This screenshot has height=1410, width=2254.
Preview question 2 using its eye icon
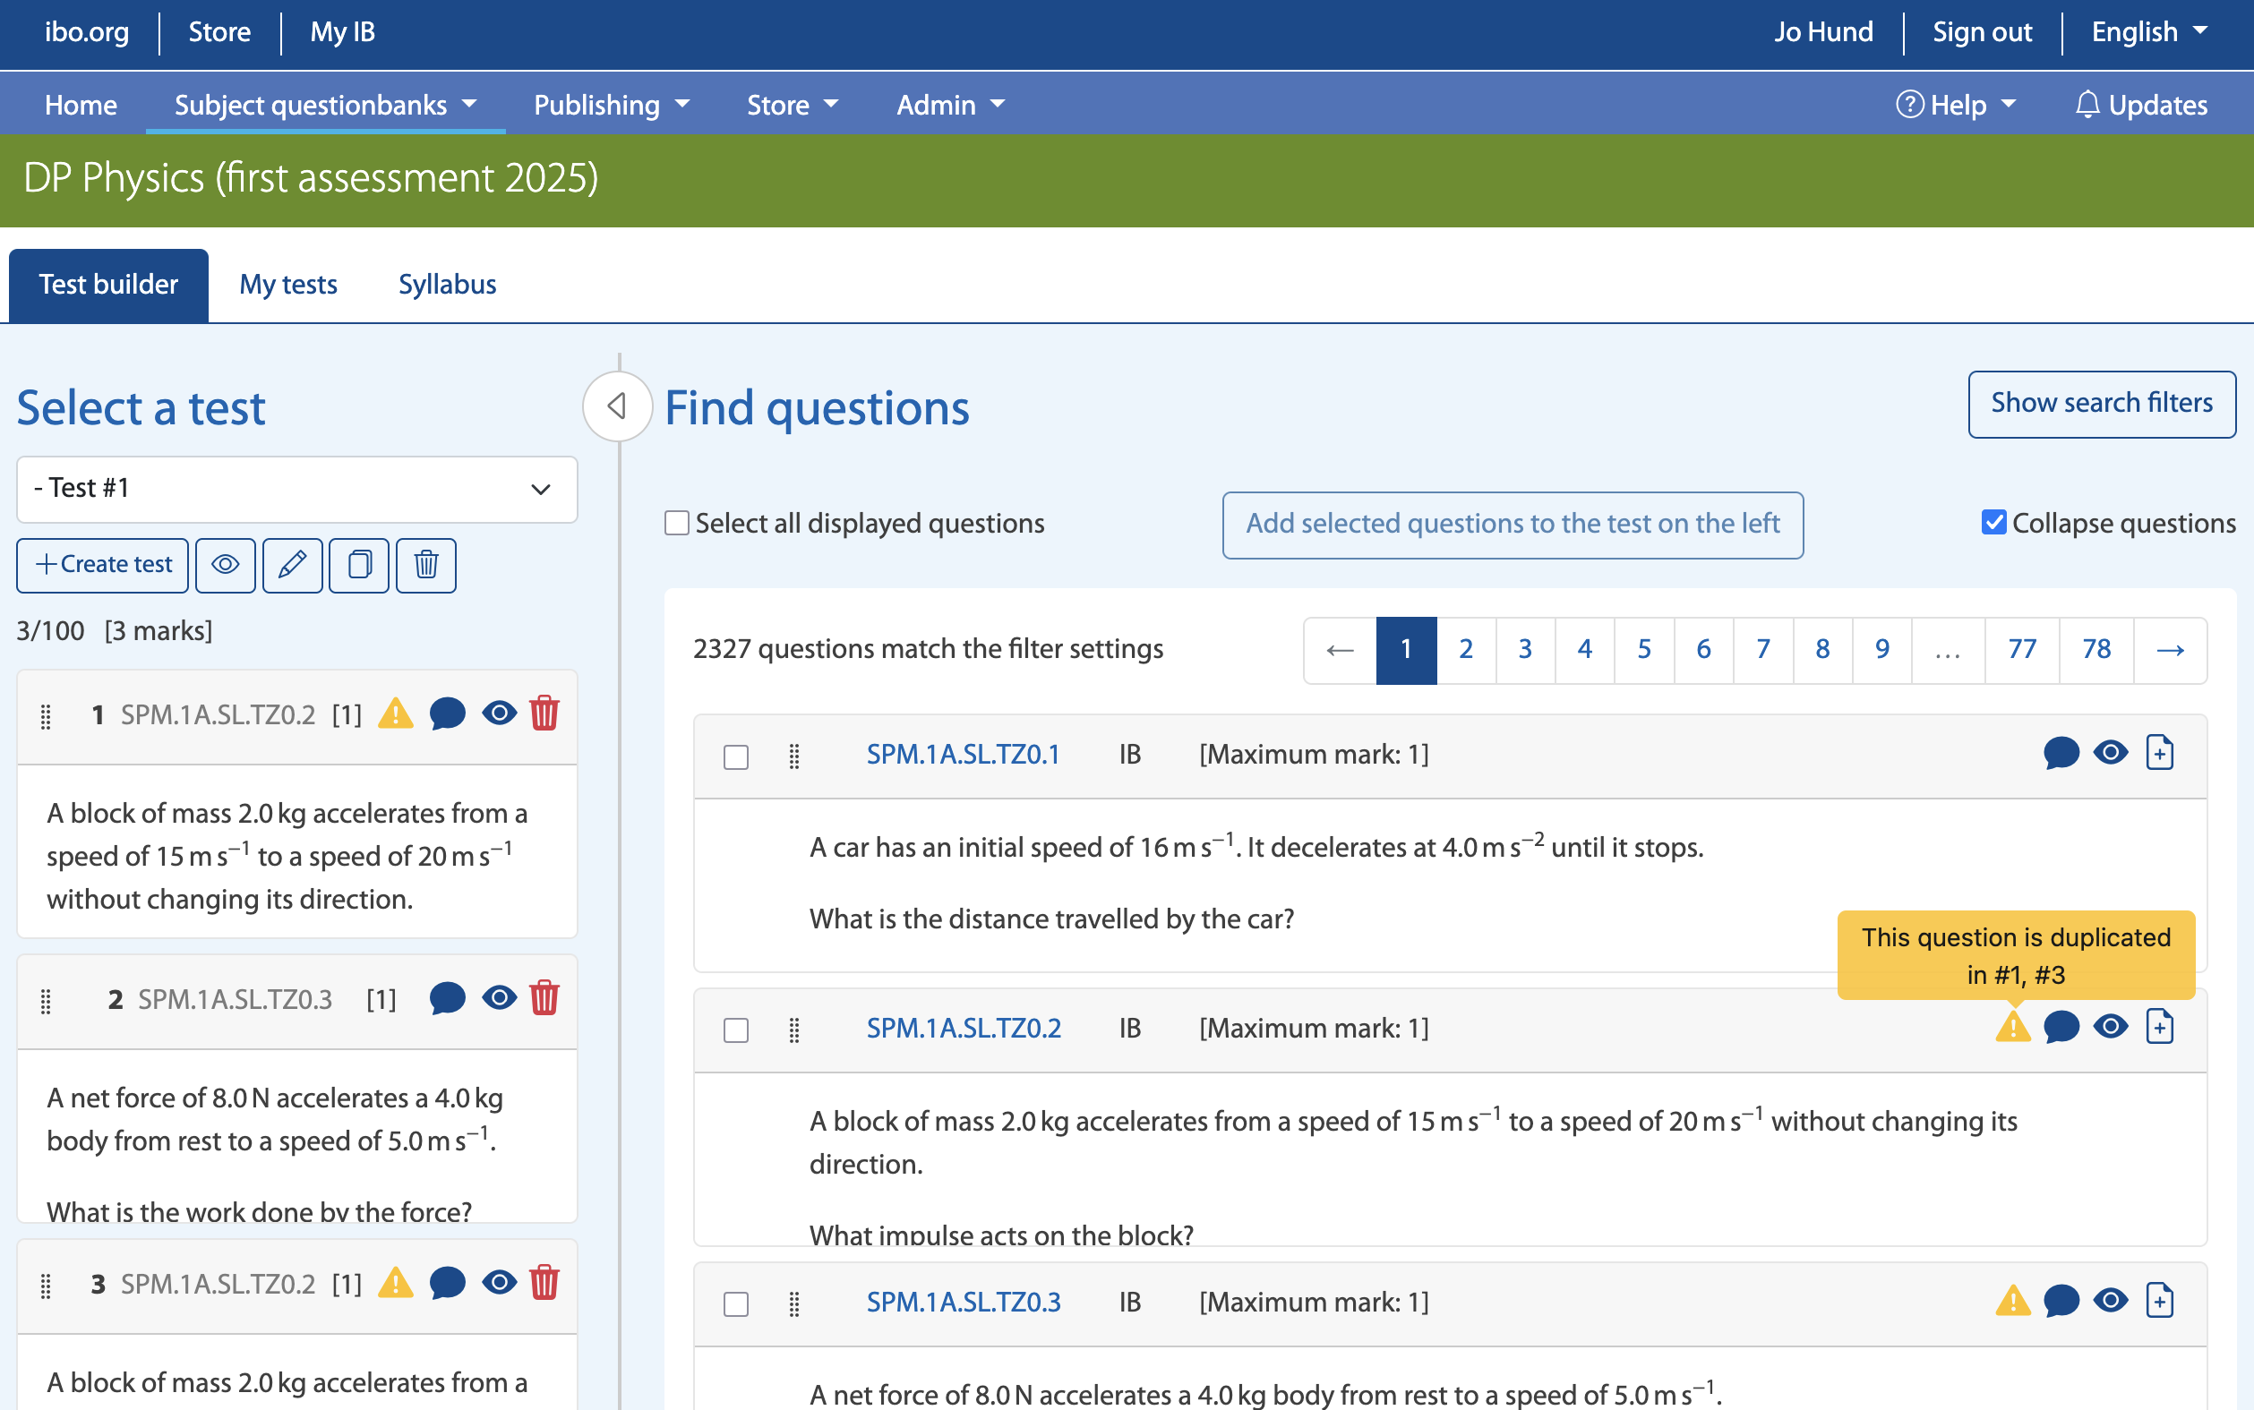coord(499,999)
